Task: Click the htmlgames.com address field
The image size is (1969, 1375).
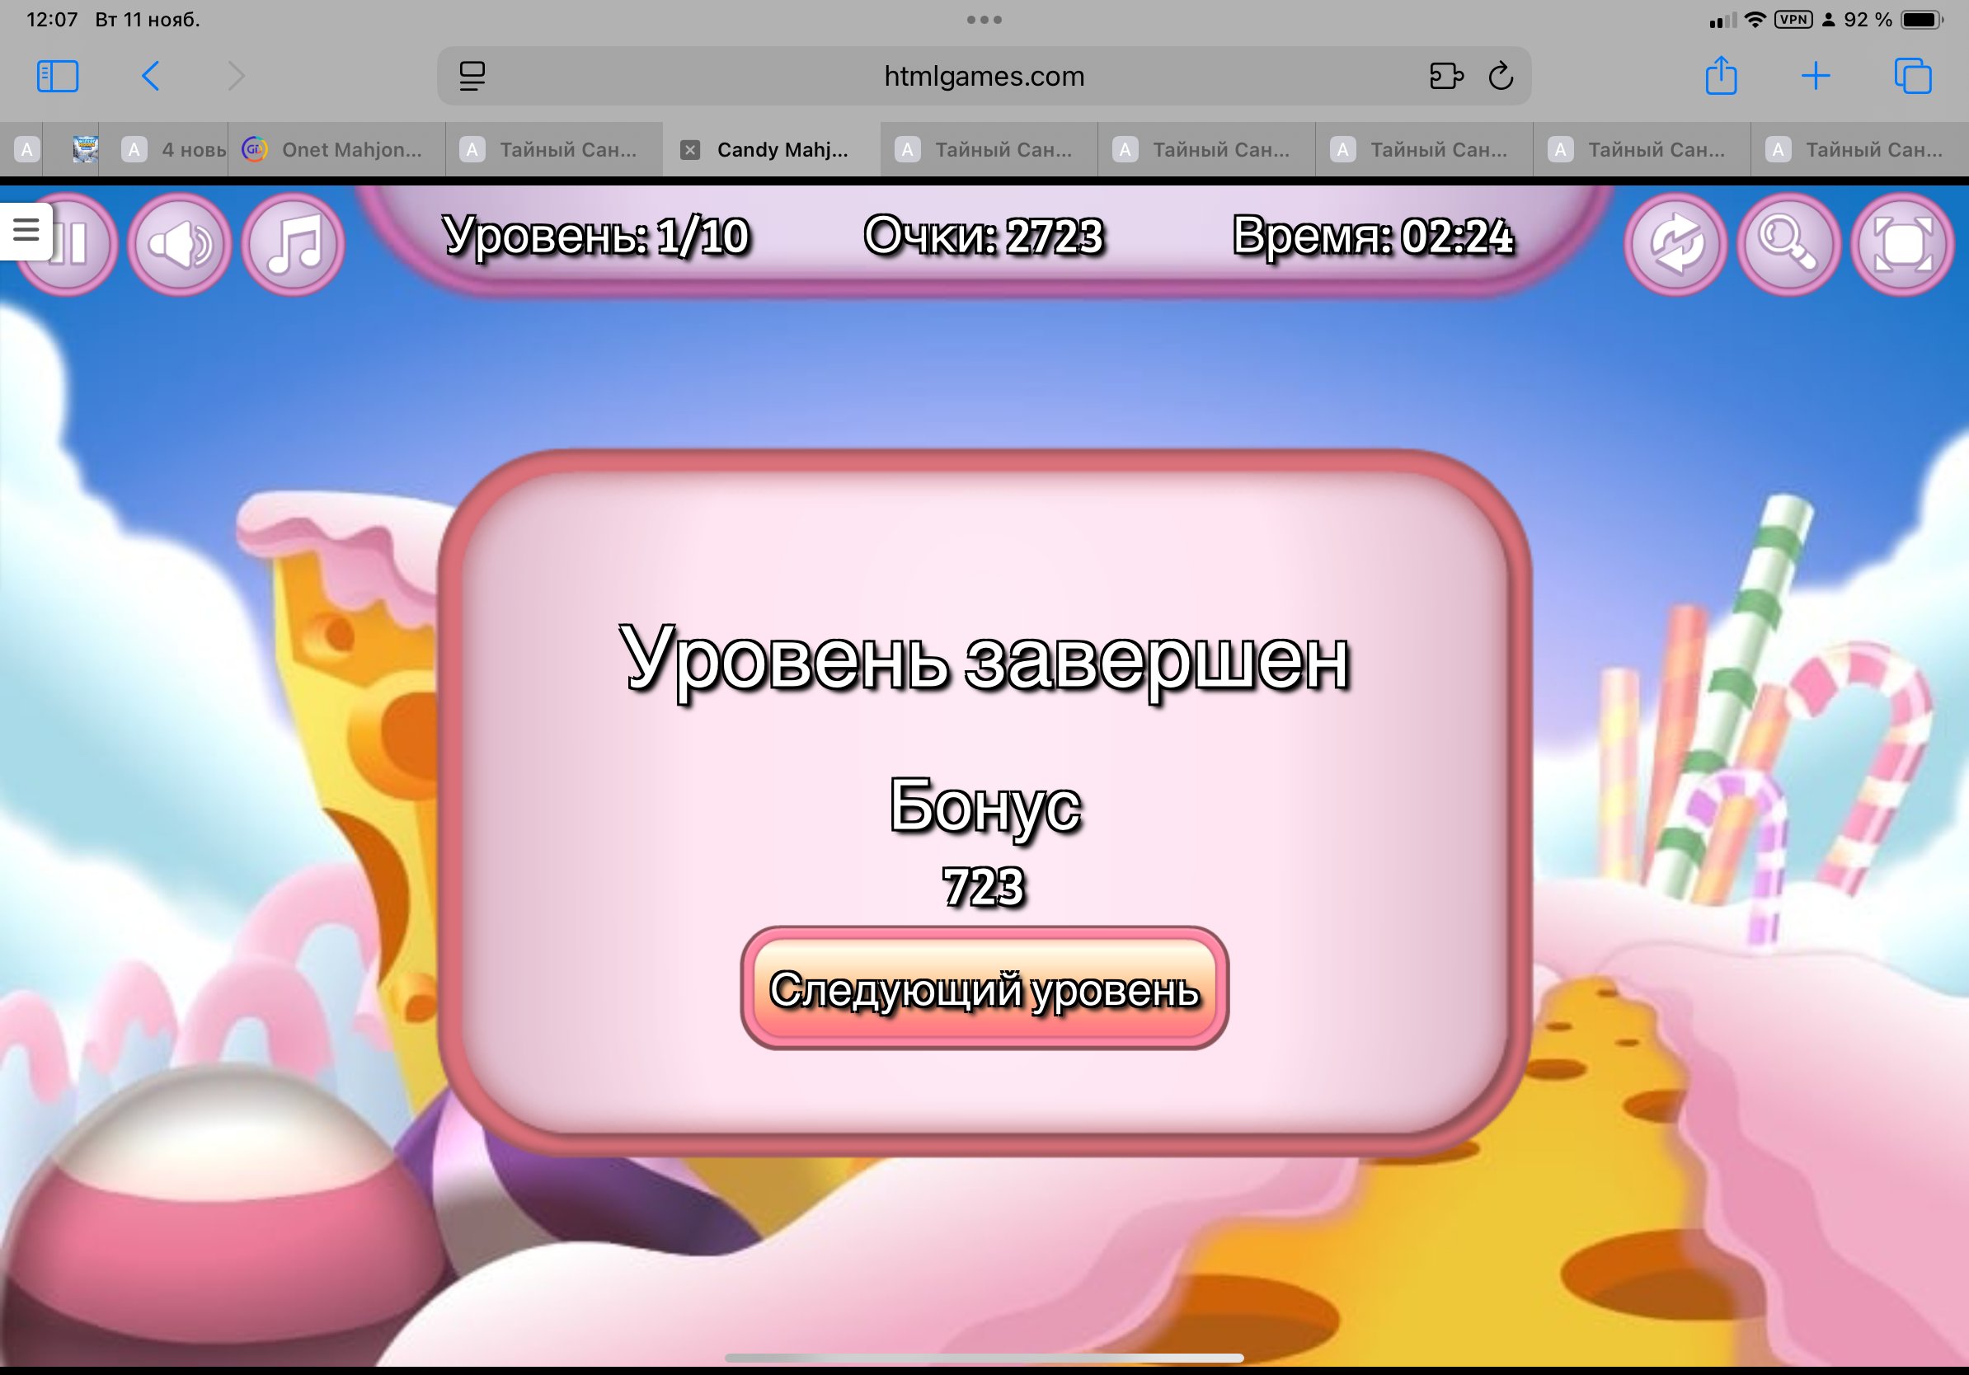Action: (x=983, y=77)
